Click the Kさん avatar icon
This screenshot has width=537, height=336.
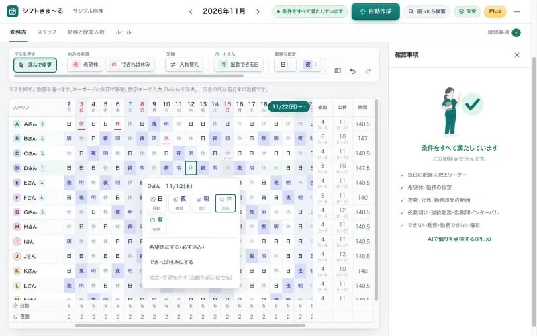17,271
